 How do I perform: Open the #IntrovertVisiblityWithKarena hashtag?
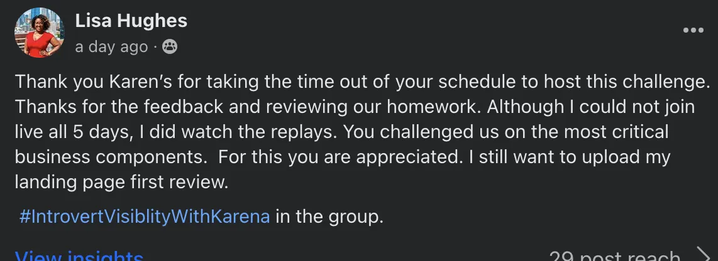point(145,216)
